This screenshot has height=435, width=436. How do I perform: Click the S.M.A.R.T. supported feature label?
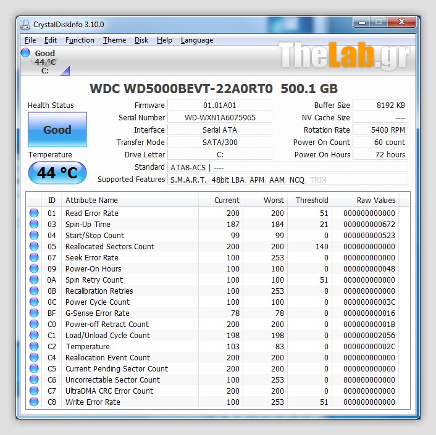[188, 180]
